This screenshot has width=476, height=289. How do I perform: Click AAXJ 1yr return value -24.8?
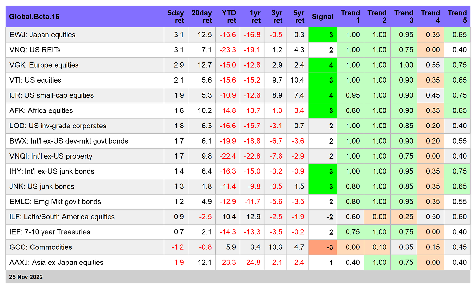(252, 263)
